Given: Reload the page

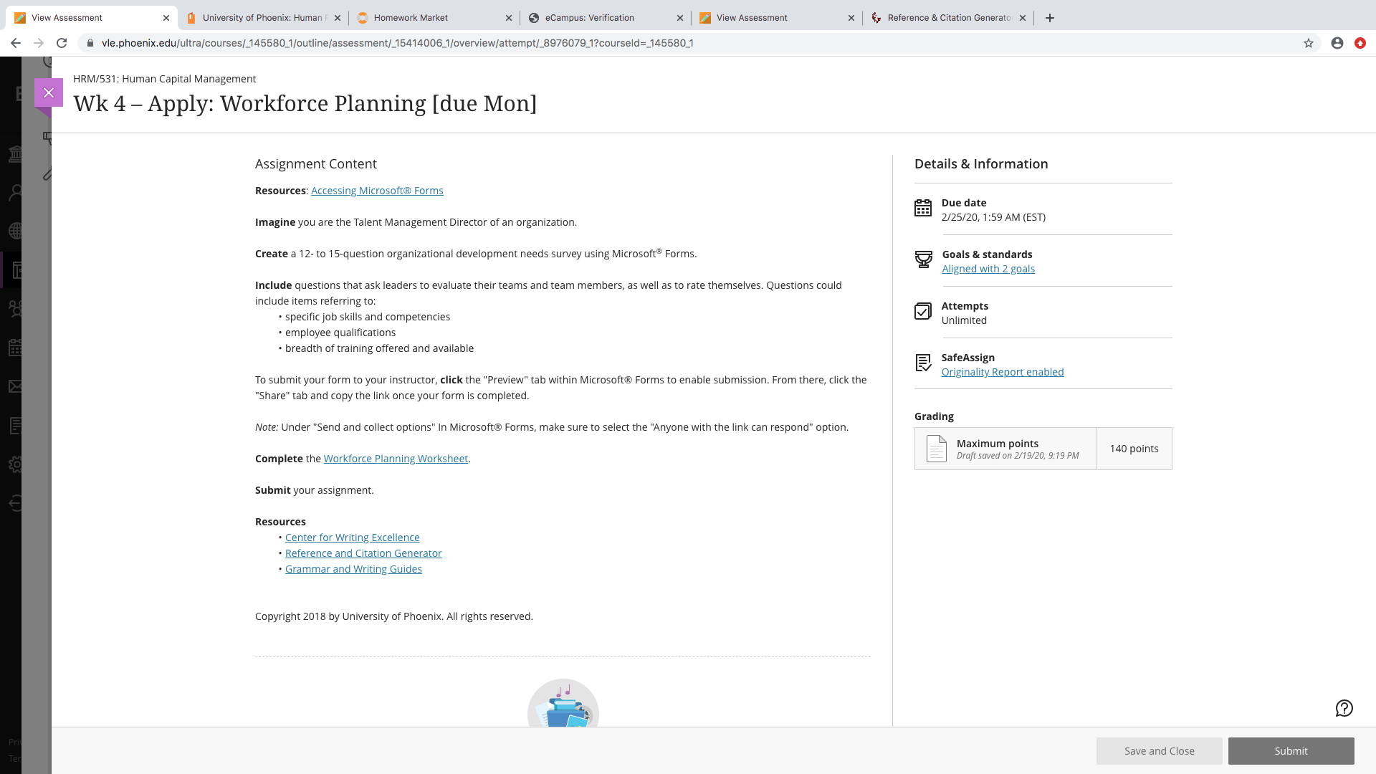Looking at the screenshot, I should tap(62, 43).
